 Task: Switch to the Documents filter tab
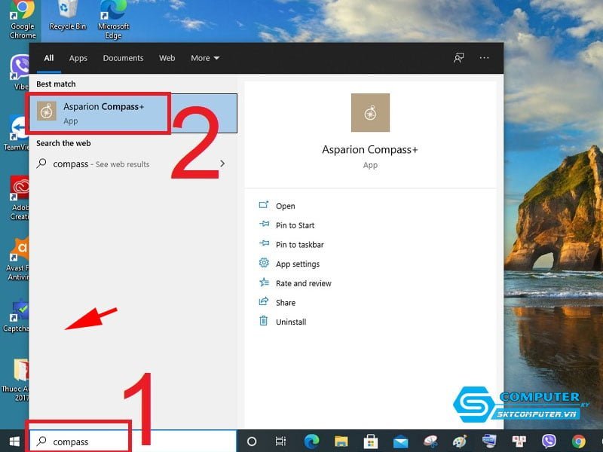point(123,58)
